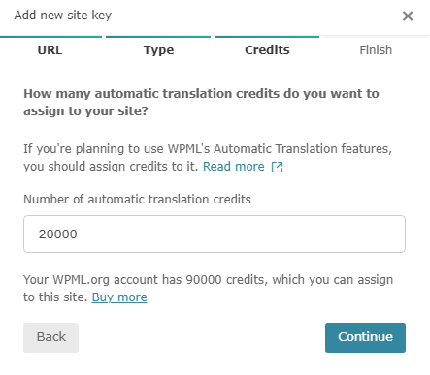Viewport: 430px width, 375px height.
Task: Click the Add new site key title
Action: click(63, 16)
